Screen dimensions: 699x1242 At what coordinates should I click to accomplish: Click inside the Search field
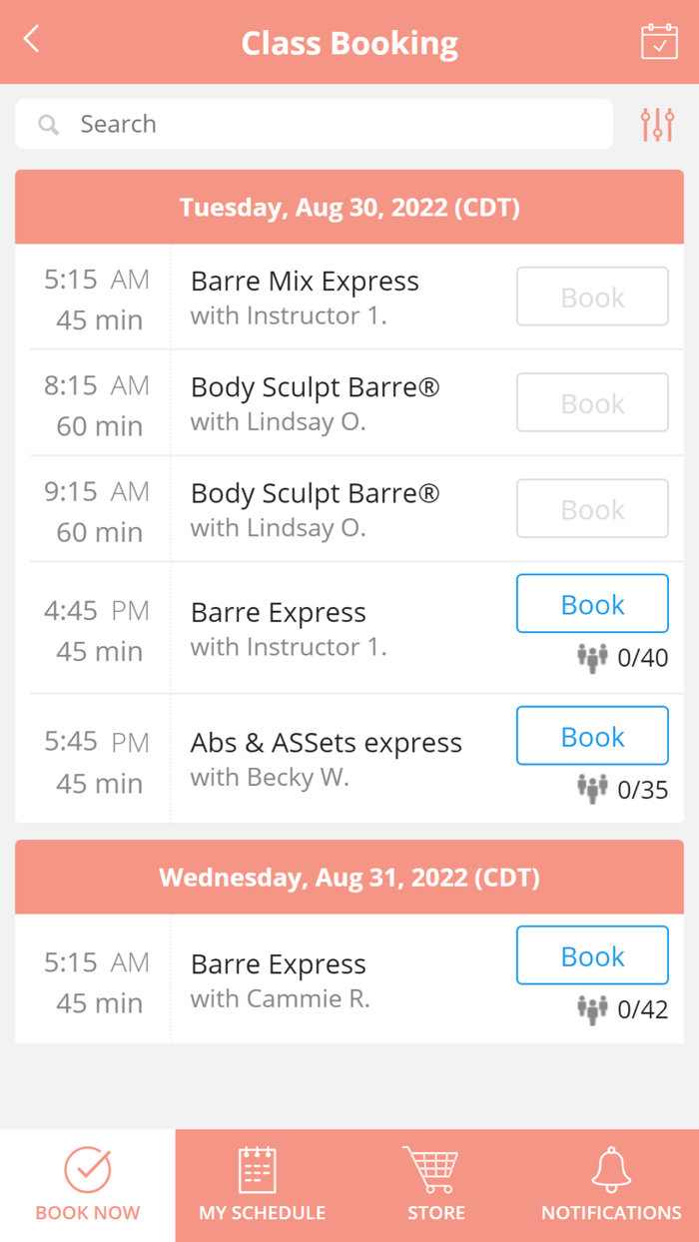300,124
